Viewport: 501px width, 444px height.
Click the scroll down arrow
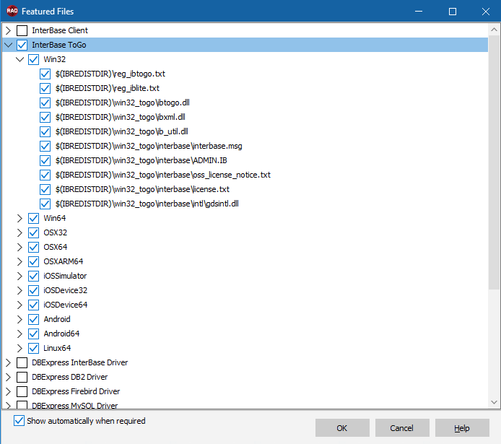pos(494,402)
